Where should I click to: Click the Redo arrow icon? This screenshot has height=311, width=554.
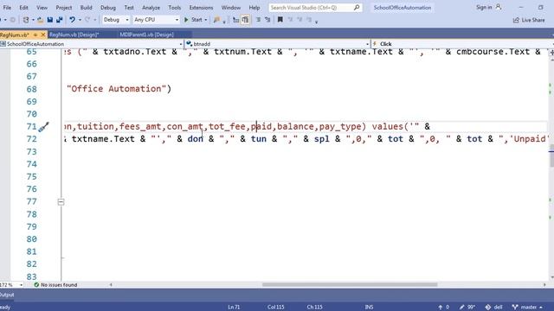click(87, 20)
